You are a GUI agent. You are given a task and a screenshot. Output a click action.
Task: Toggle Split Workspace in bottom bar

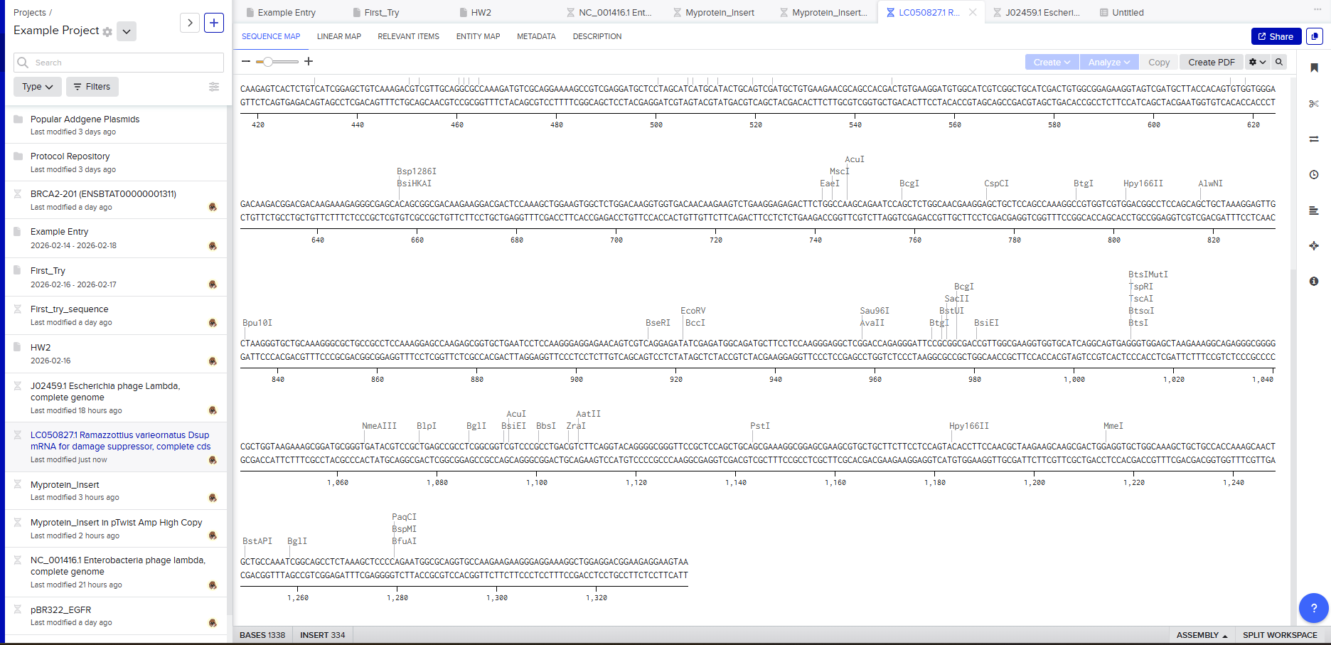click(1280, 635)
